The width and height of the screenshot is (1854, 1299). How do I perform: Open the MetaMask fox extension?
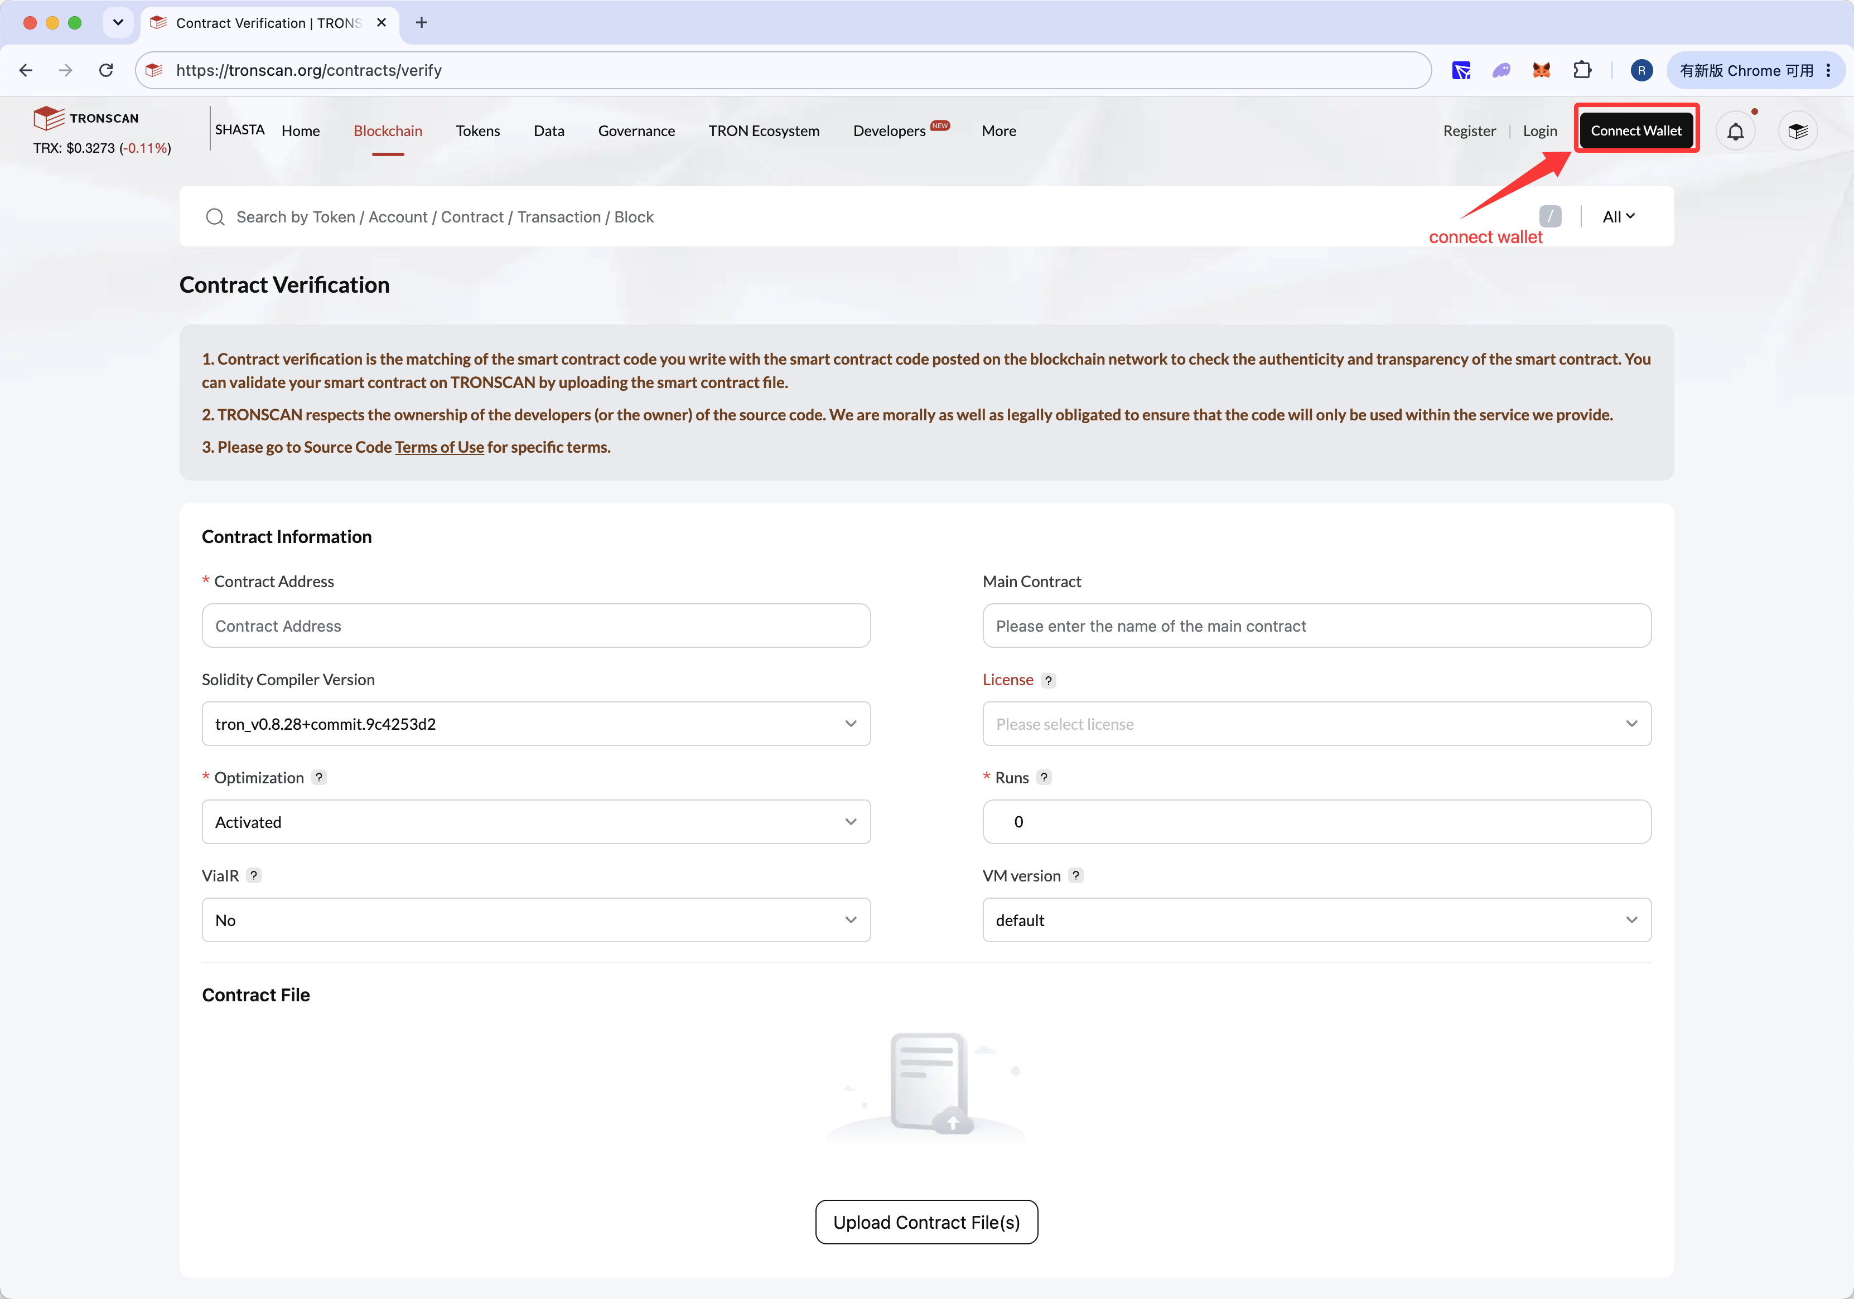coord(1542,70)
